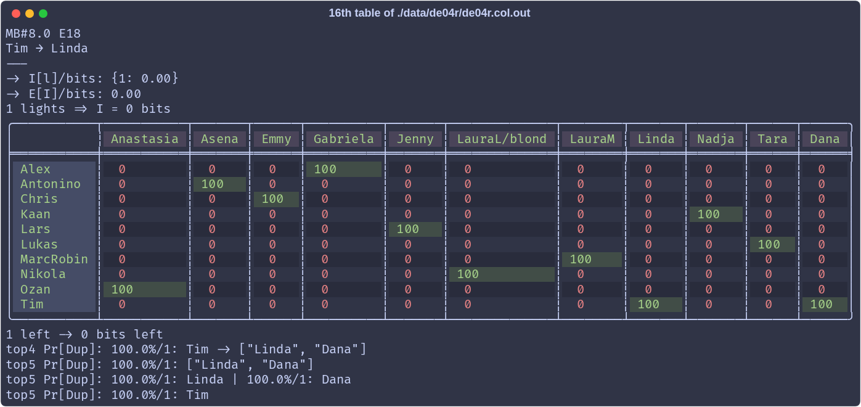Click the '1 lights ⇒ I = 0 bits' line
The height and width of the screenshot is (407, 861).
pyautogui.click(x=88, y=109)
